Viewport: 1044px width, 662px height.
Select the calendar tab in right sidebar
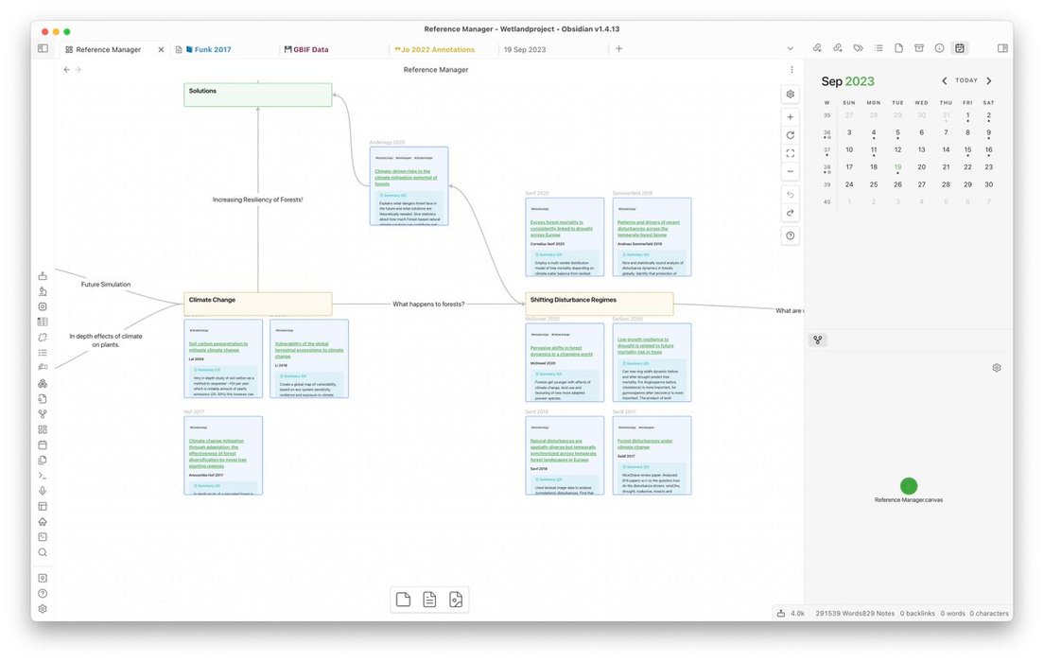tap(960, 48)
